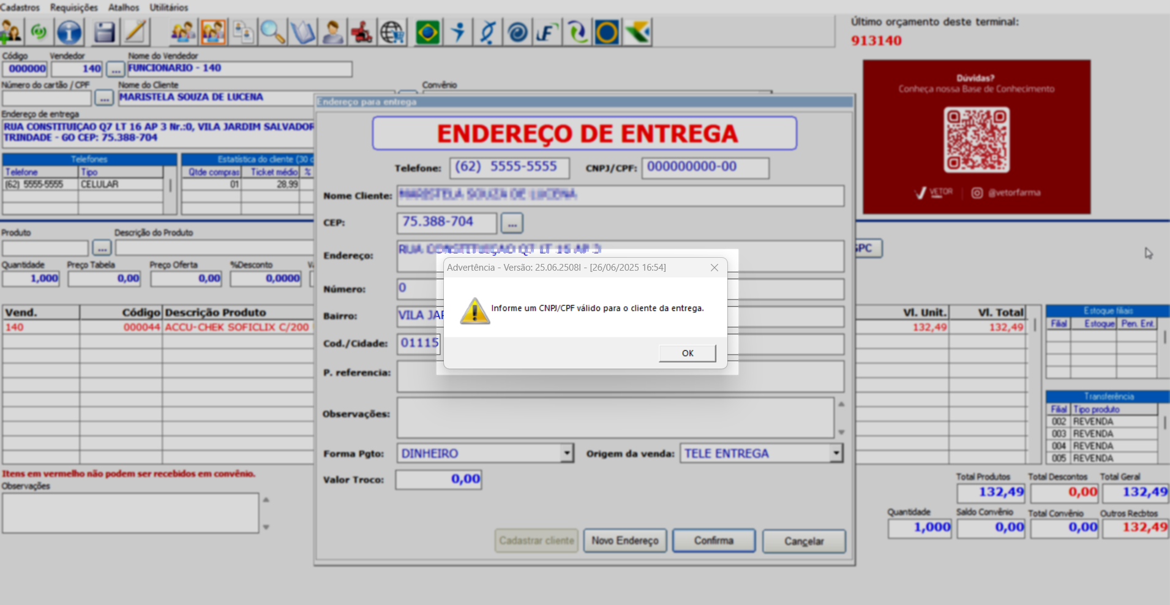
Task: Click the duplicate ID cards icon
Action: pyautogui.click(x=243, y=32)
